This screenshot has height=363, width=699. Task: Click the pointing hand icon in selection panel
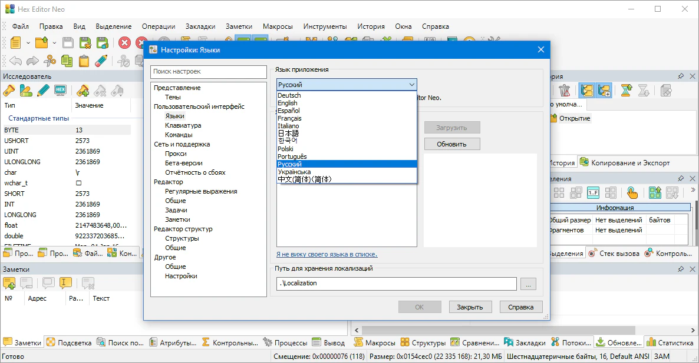tap(632, 192)
